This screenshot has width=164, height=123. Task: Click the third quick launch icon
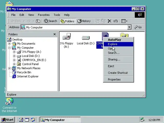tap(33, 120)
